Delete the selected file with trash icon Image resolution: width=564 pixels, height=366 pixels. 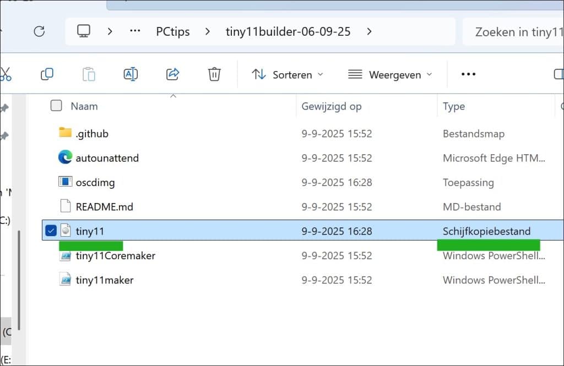tap(214, 74)
